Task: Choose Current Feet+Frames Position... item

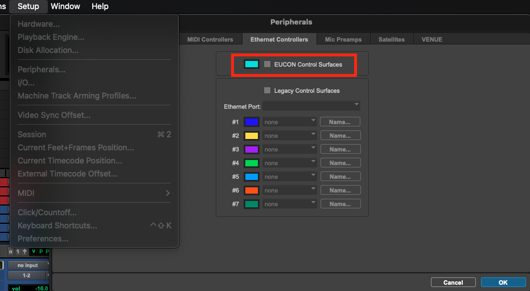Action: pyautogui.click(x=94, y=147)
